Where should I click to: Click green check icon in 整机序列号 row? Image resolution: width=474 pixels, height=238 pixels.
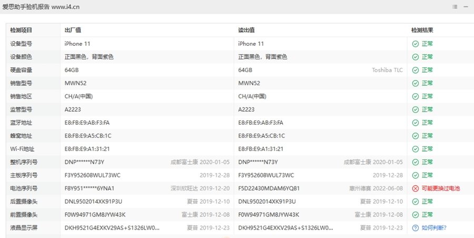coord(416,162)
